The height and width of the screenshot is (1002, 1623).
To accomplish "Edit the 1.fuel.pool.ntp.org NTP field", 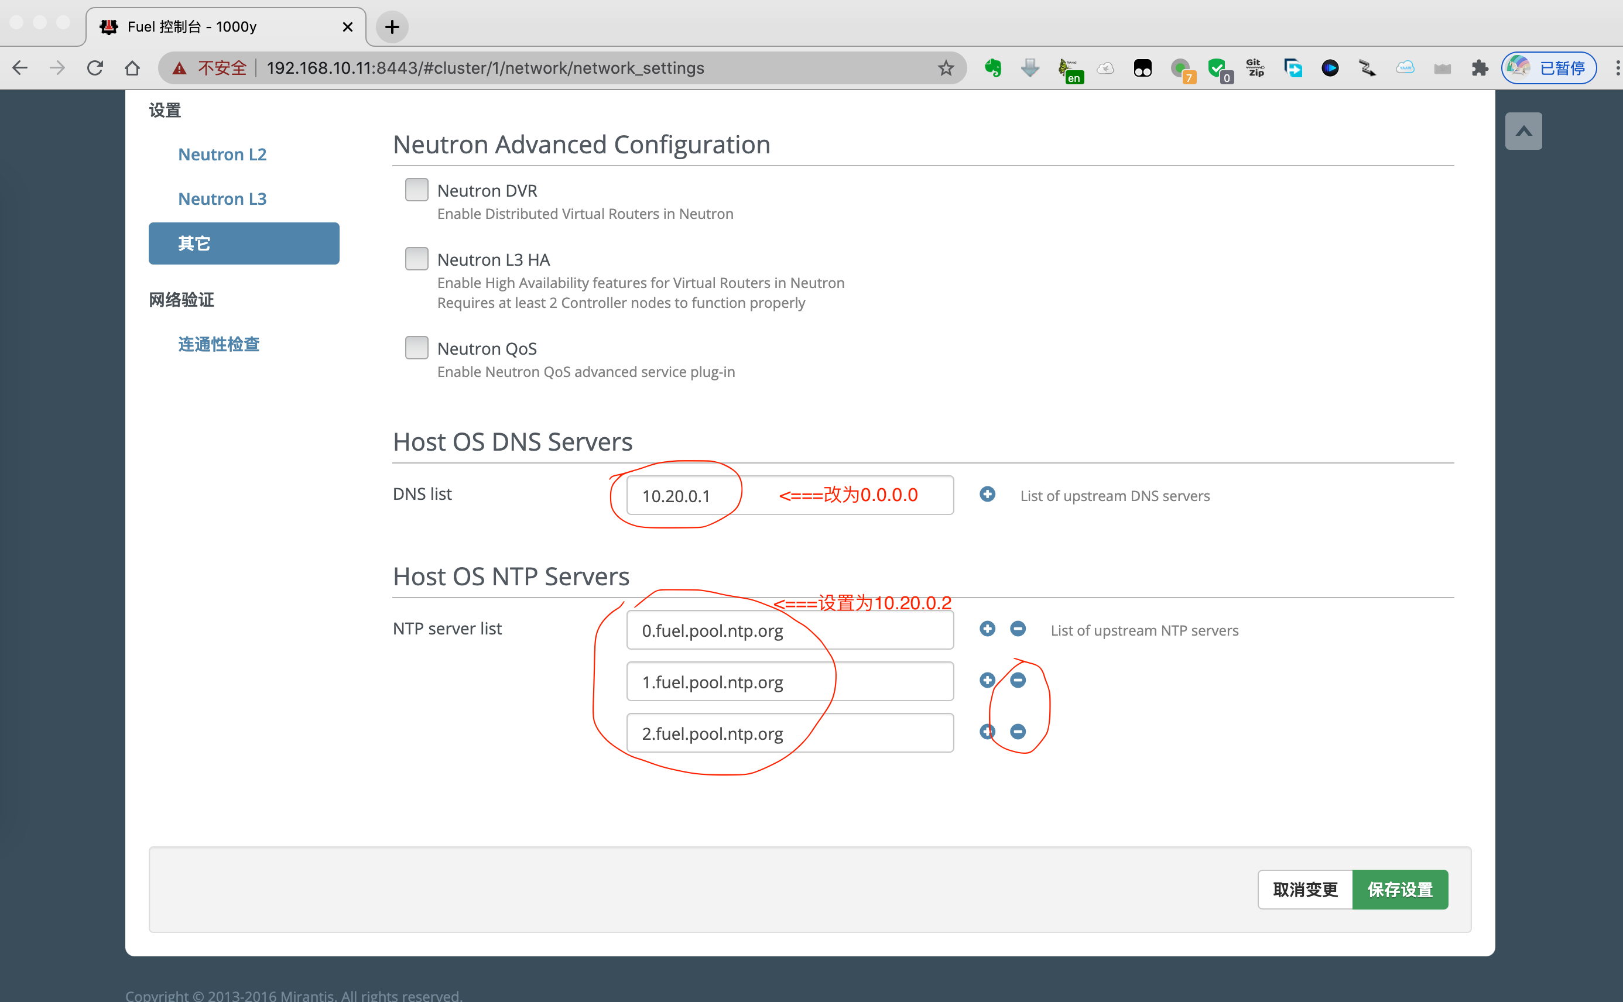I will click(790, 681).
